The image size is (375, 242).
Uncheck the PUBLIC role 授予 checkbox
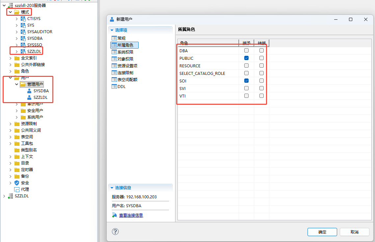(246, 58)
